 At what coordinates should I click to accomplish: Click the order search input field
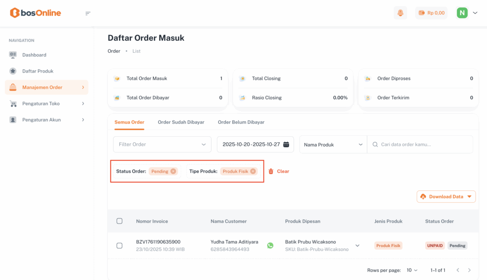(x=423, y=145)
